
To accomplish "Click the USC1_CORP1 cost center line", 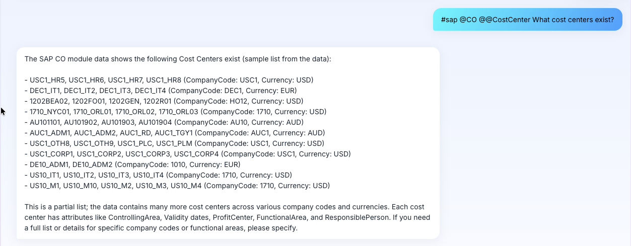I will click(x=187, y=154).
